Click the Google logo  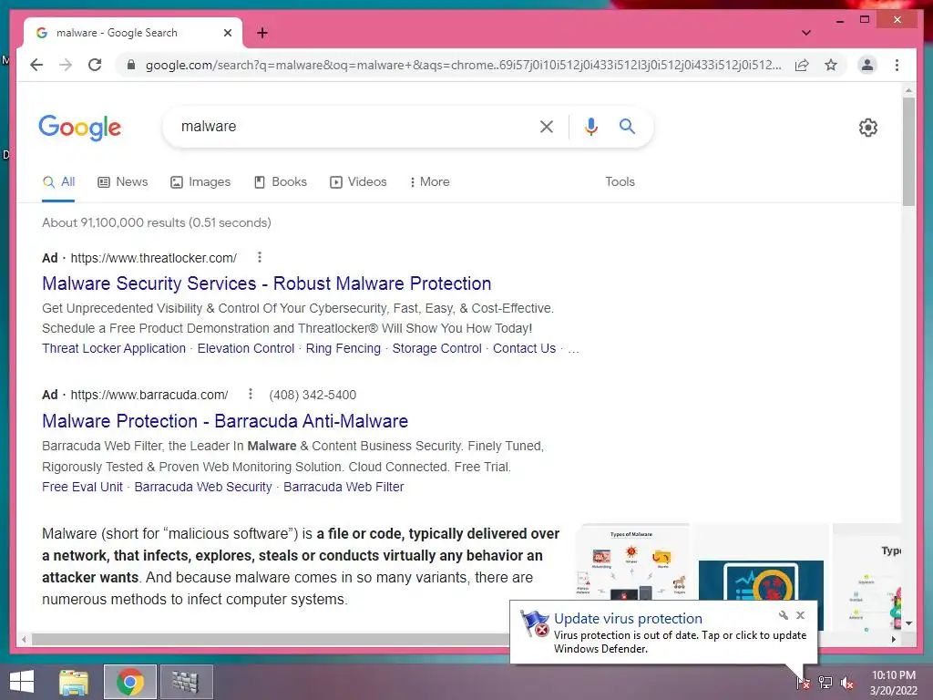(80, 128)
